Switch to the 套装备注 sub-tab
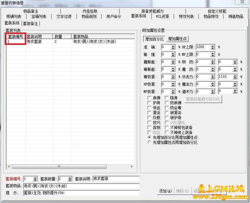Image resolution: width=250 pixels, height=203 pixels. pos(30,24)
